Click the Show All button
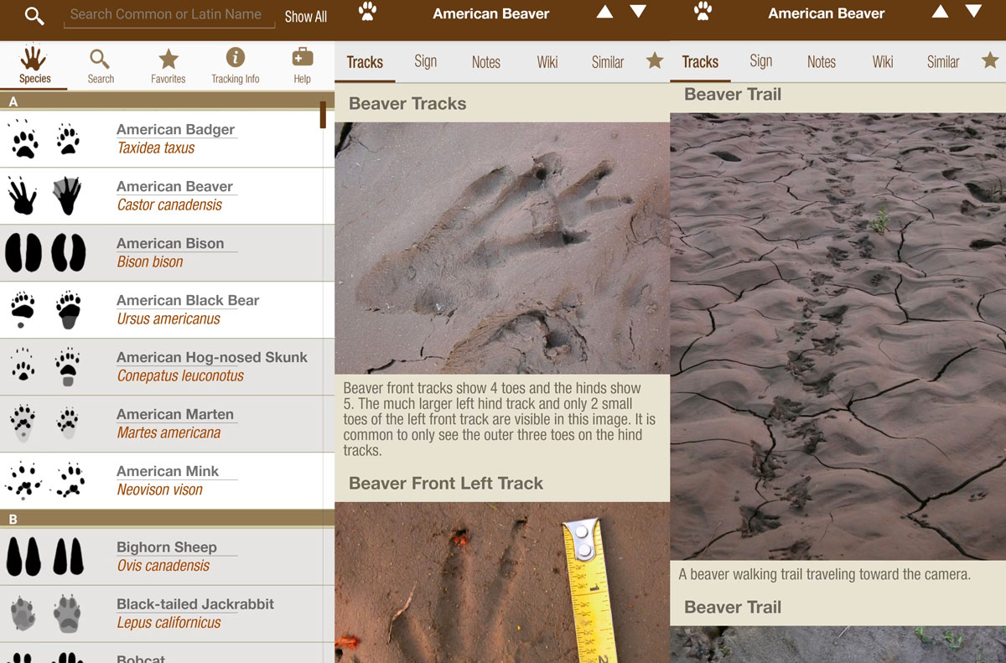 [x=305, y=17]
